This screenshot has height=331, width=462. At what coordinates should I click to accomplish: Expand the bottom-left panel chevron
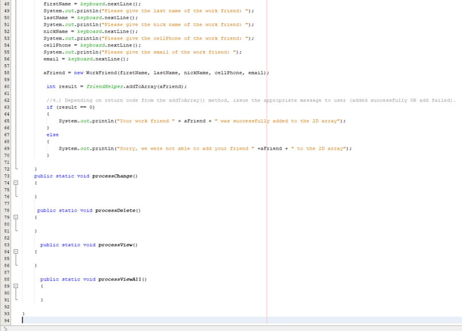point(5,328)
